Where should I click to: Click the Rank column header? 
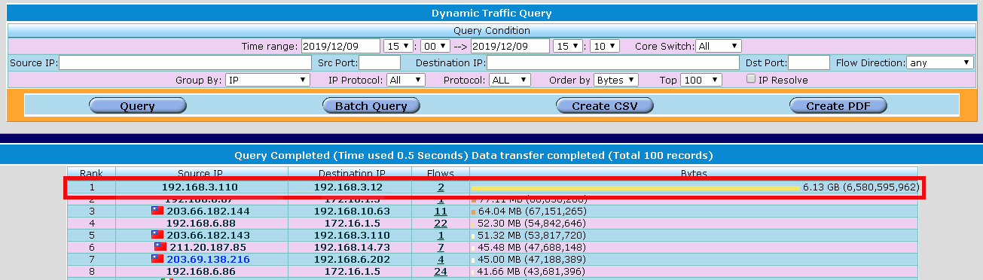(x=91, y=173)
